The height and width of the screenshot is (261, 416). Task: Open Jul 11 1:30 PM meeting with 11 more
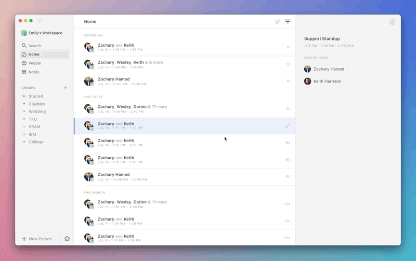tap(185, 204)
